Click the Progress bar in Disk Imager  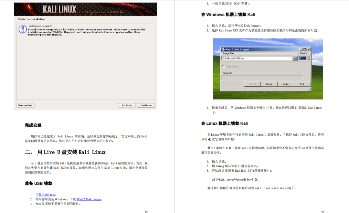click(262, 78)
